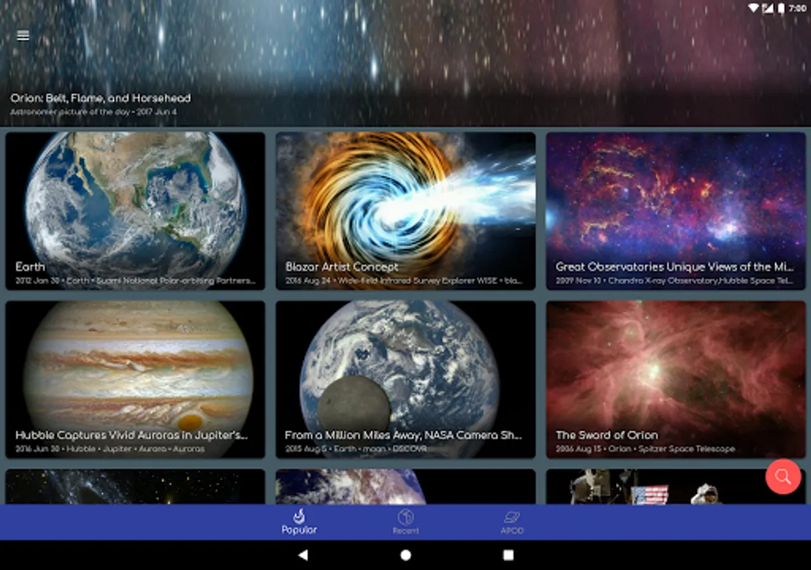Open the hamburger navigation menu

(23, 36)
